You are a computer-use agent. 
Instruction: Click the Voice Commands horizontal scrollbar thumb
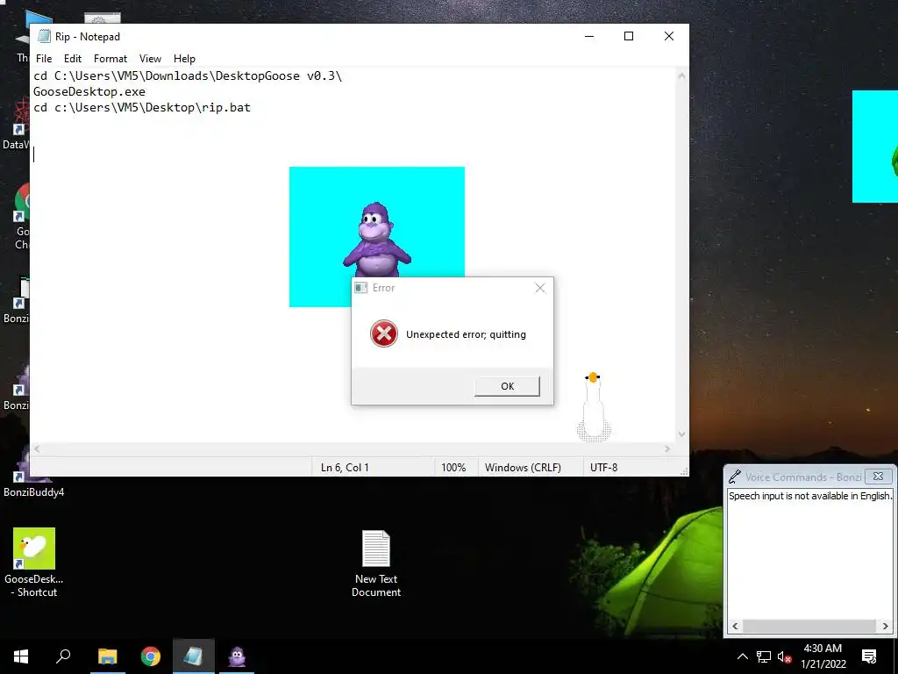click(809, 626)
